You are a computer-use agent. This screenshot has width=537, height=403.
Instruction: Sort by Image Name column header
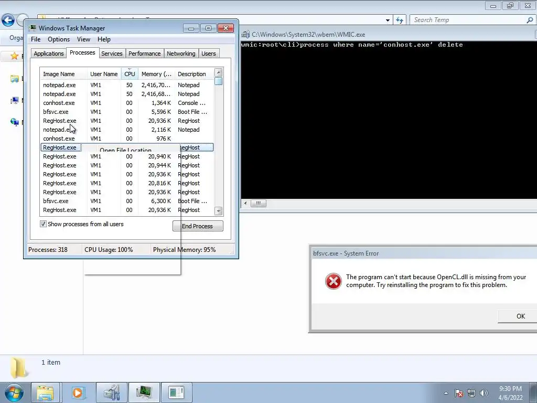coord(63,74)
